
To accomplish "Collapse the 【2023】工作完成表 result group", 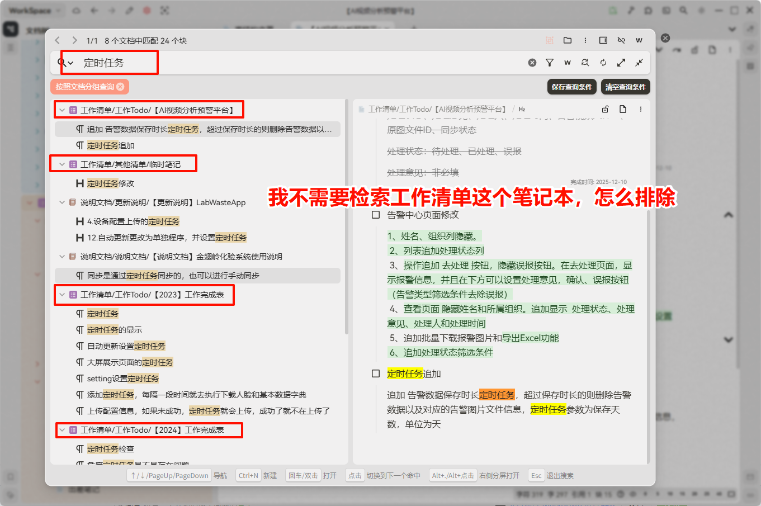I will [62, 295].
